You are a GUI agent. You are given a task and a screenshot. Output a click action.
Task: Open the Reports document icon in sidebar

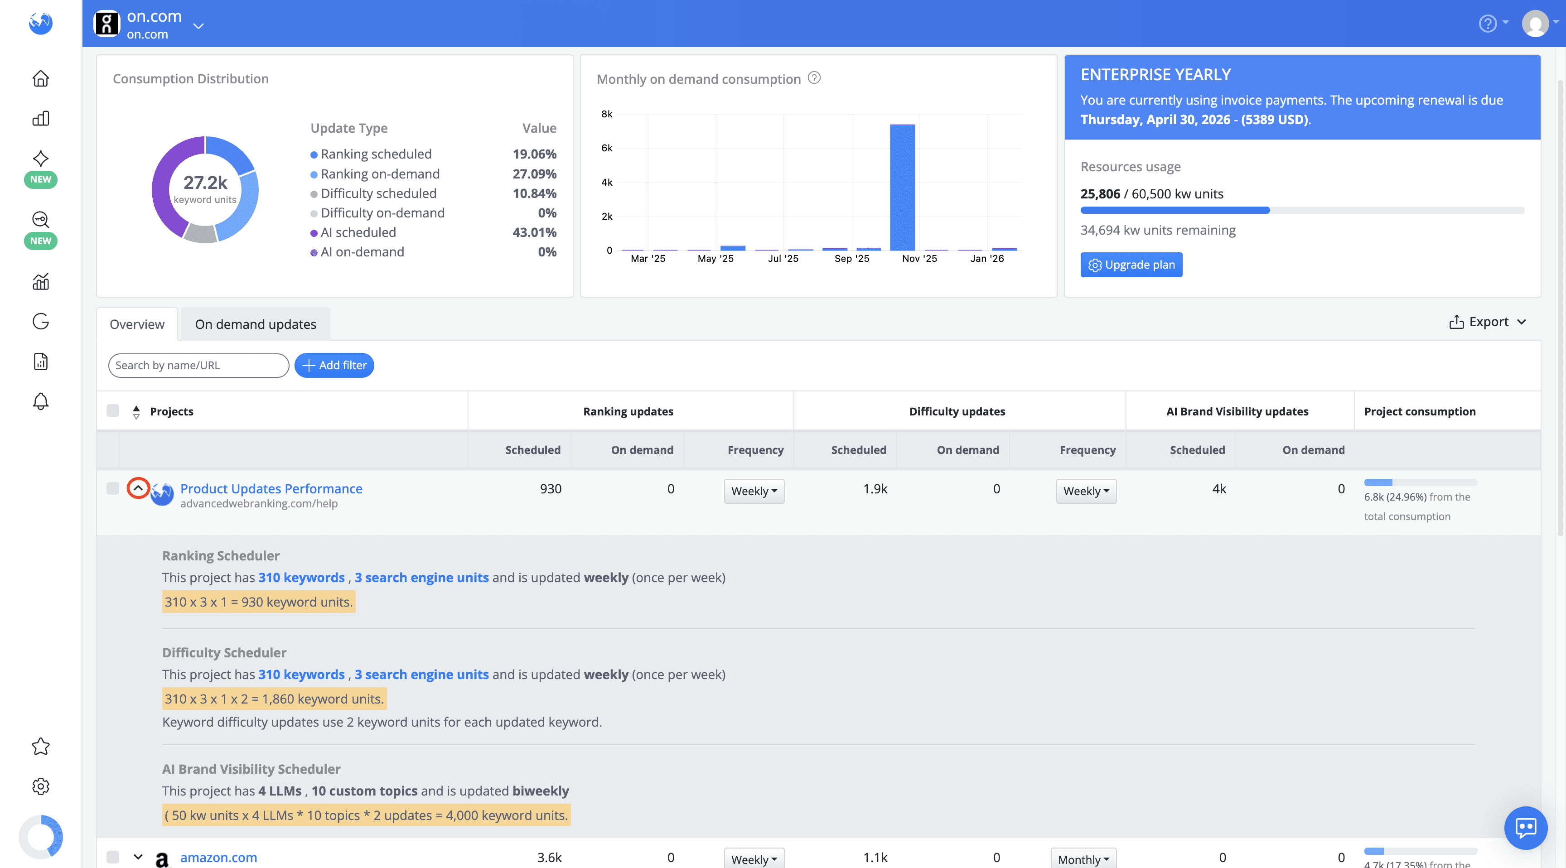(x=40, y=361)
